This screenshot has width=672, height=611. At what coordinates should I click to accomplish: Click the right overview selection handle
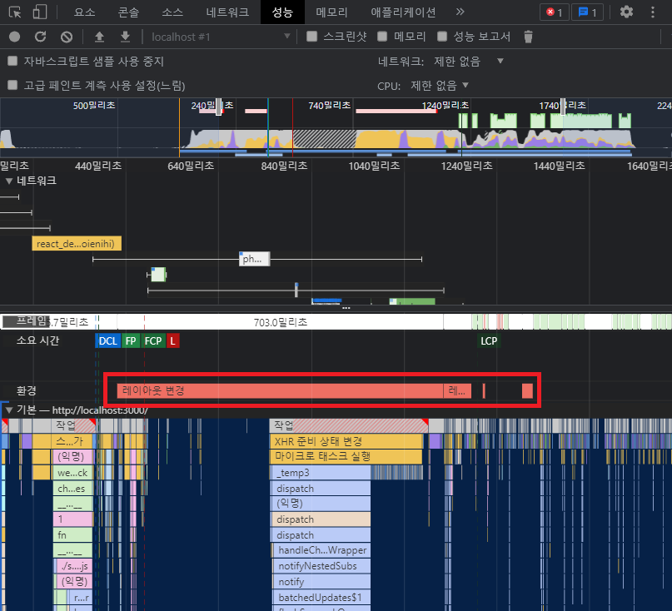(x=563, y=107)
